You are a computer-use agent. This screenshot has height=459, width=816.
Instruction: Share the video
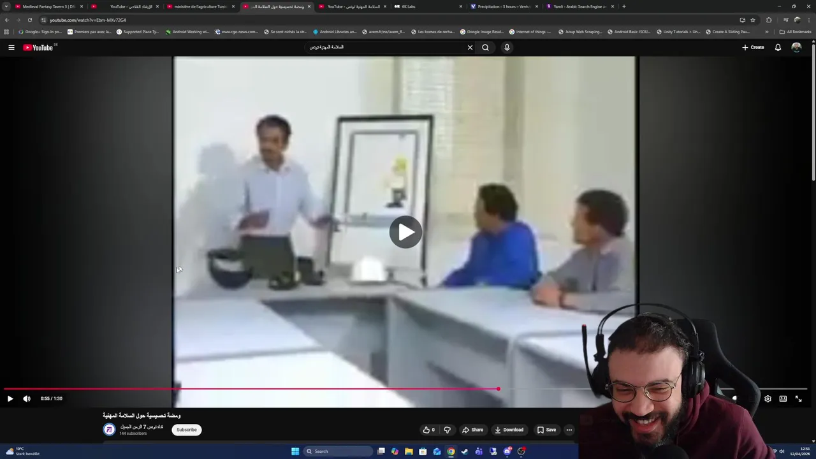click(x=472, y=430)
